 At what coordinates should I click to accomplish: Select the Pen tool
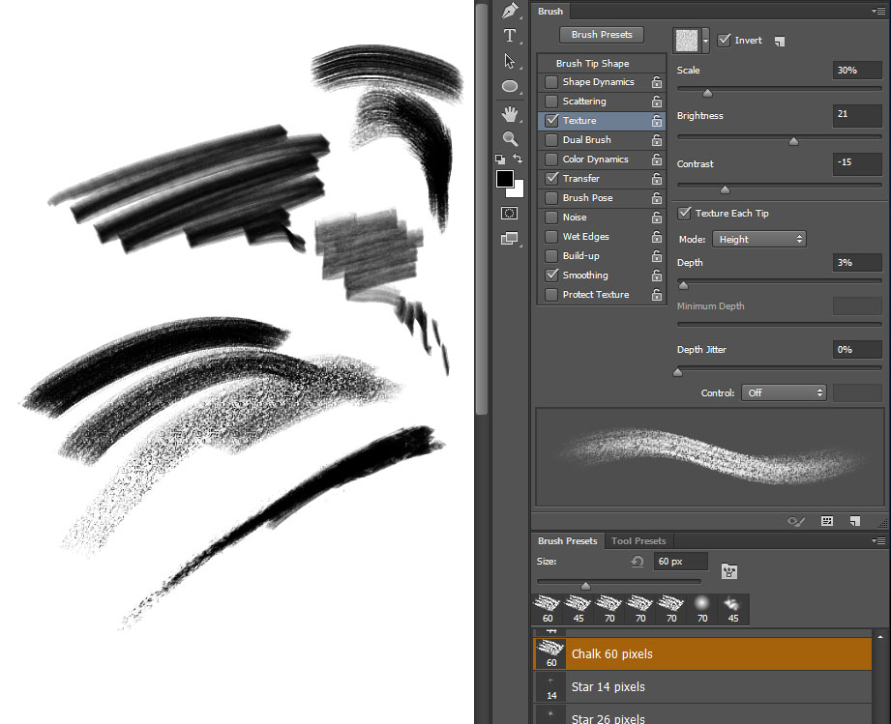click(x=510, y=11)
